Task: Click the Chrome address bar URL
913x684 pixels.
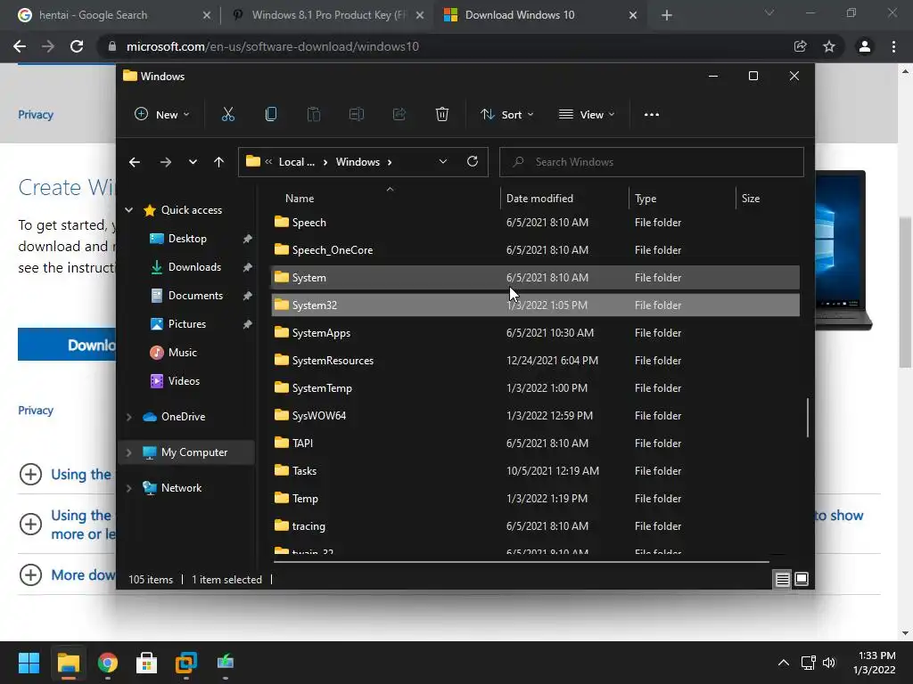Action: (273, 46)
